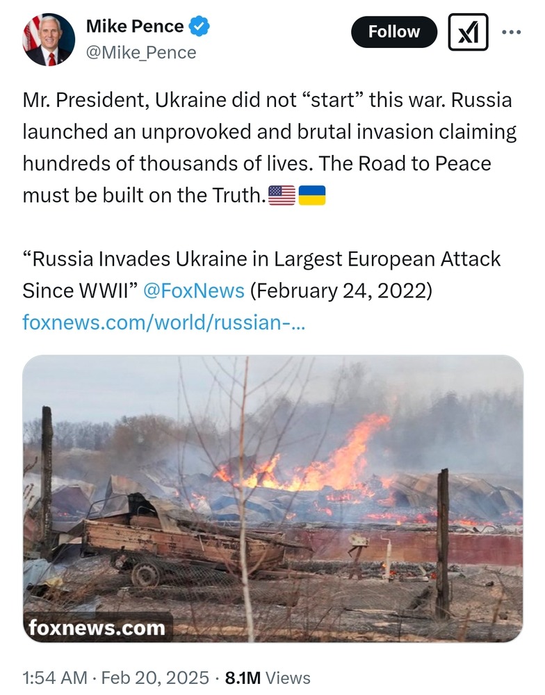
Task: Open the @Mike_Pence handle
Action: [x=141, y=52]
